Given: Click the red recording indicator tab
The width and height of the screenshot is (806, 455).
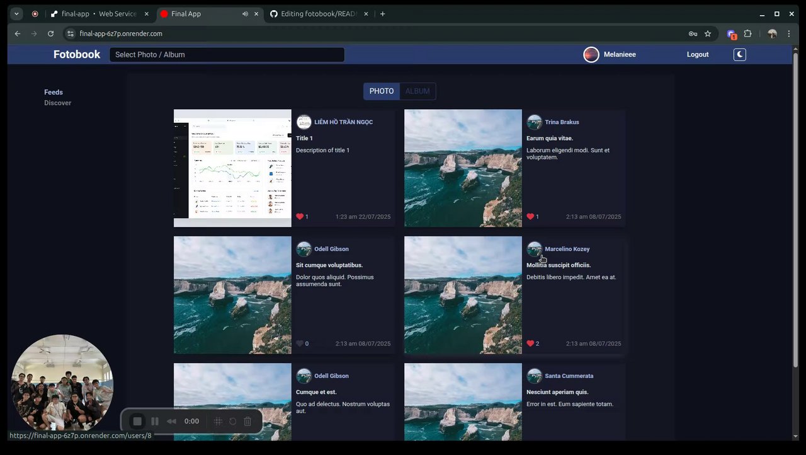Looking at the screenshot, I should pyautogui.click(x=35, y=14).
